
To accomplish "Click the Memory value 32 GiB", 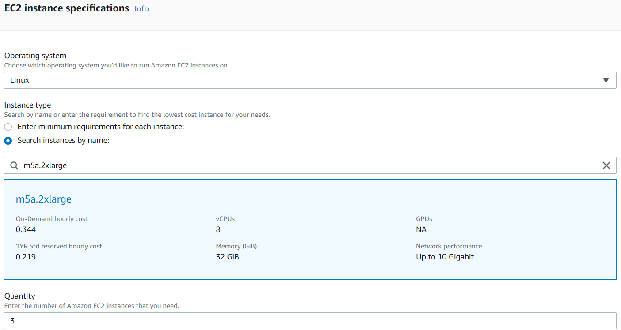I will tap(226, 256).
